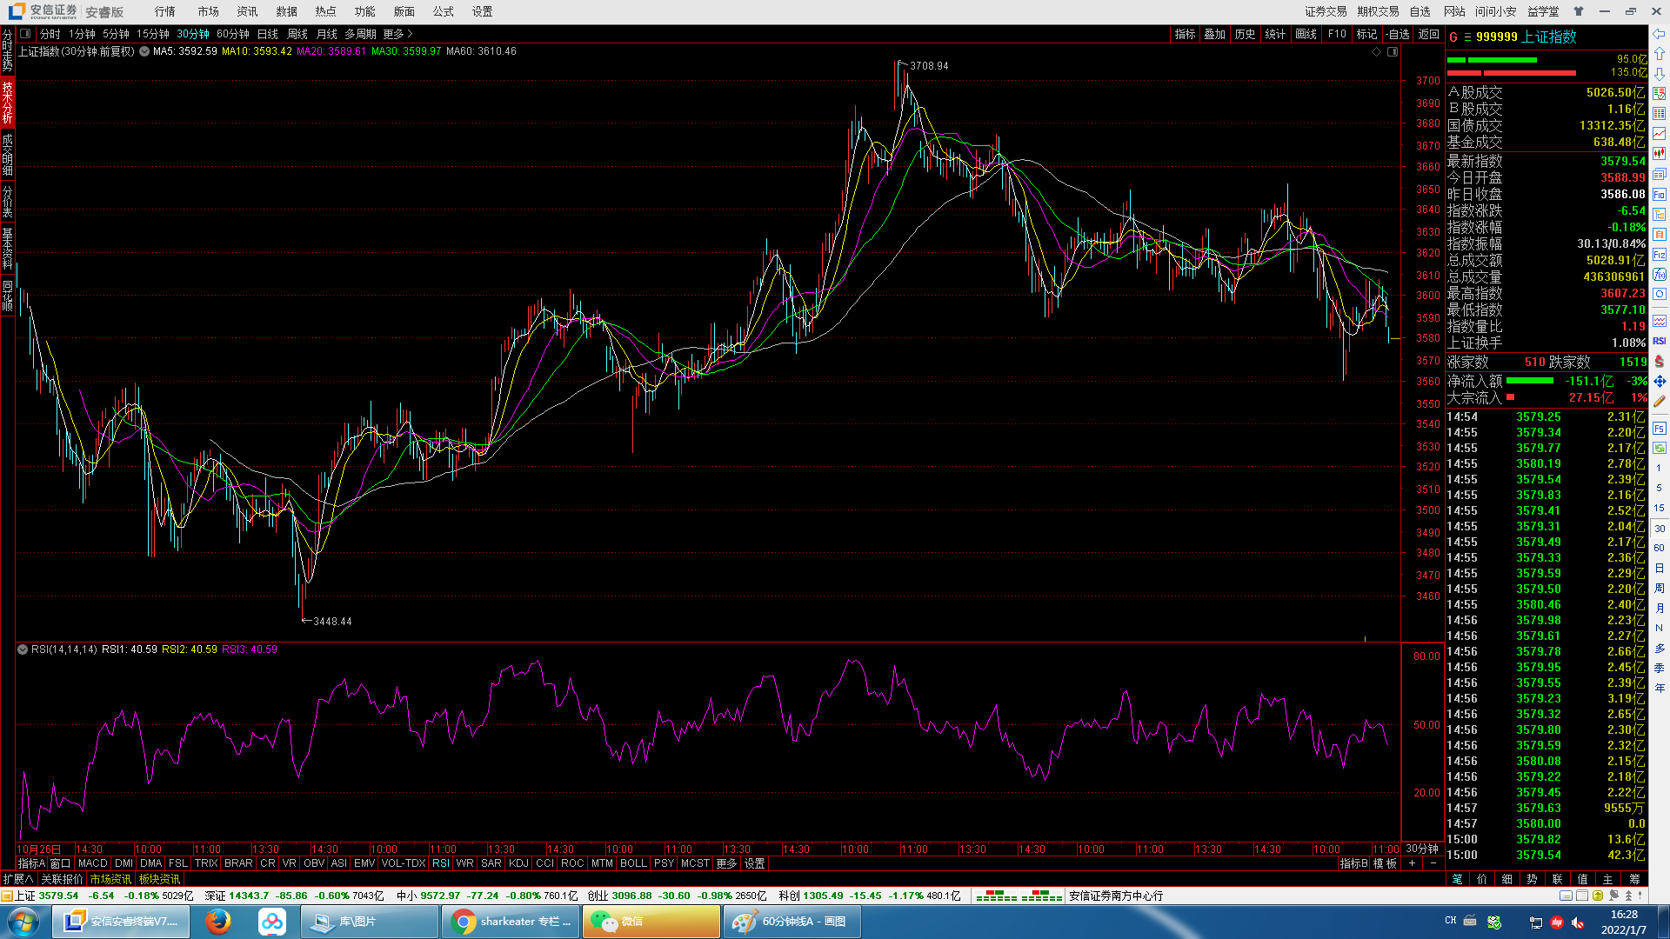
Task: Select the KDJ indicator tab
Action: click(x=518, y=863)
